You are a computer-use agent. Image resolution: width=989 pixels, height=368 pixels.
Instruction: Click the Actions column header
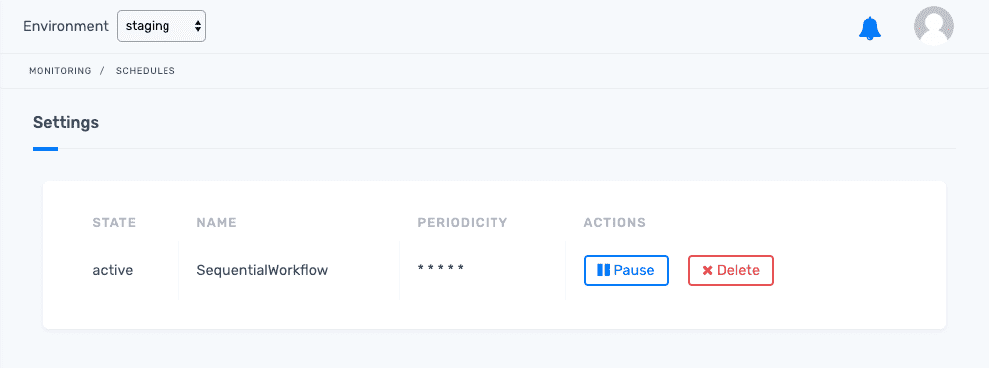click(615, 222)
